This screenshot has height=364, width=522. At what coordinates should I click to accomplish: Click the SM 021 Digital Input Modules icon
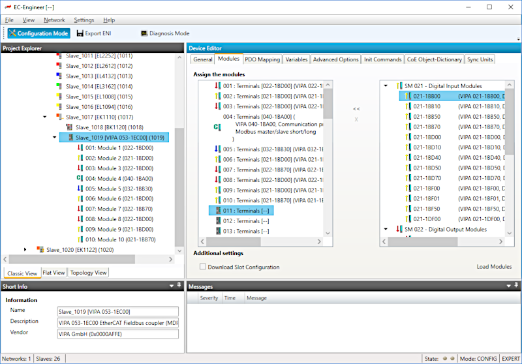pyautogui.click(x=399, y=86)
